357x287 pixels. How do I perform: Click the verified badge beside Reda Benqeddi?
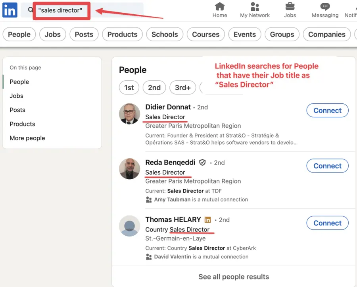[x=202, y=162]
